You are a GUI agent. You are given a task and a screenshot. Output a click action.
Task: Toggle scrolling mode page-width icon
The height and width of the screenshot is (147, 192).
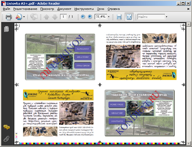pos(119,17)
